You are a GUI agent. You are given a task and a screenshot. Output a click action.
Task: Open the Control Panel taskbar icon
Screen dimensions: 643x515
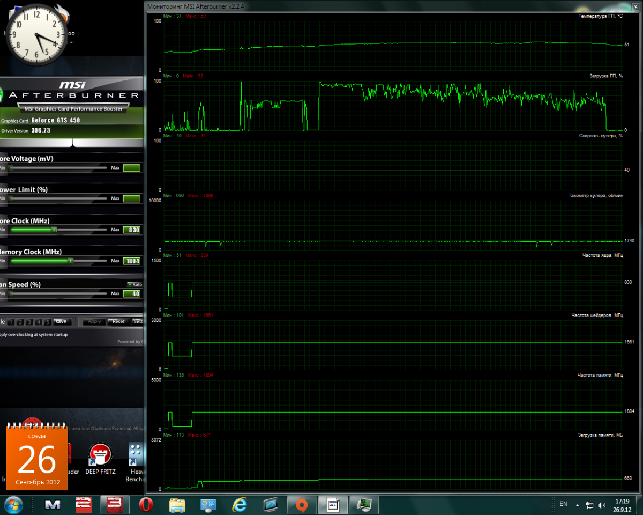point(208,504)
